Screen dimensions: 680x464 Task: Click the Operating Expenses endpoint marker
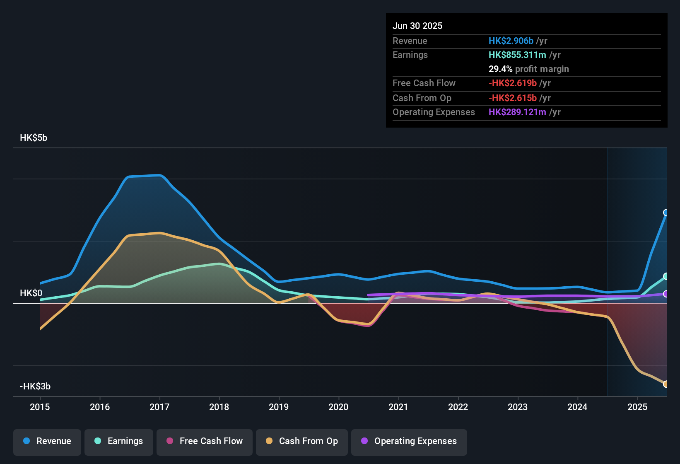(666, 294)
